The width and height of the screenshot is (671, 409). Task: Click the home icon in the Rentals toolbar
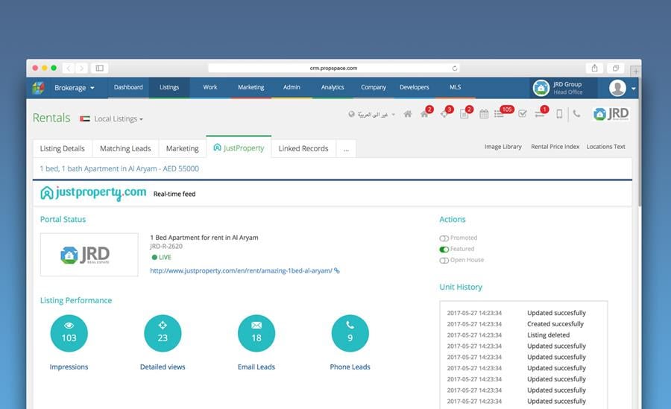coord(408,114)
